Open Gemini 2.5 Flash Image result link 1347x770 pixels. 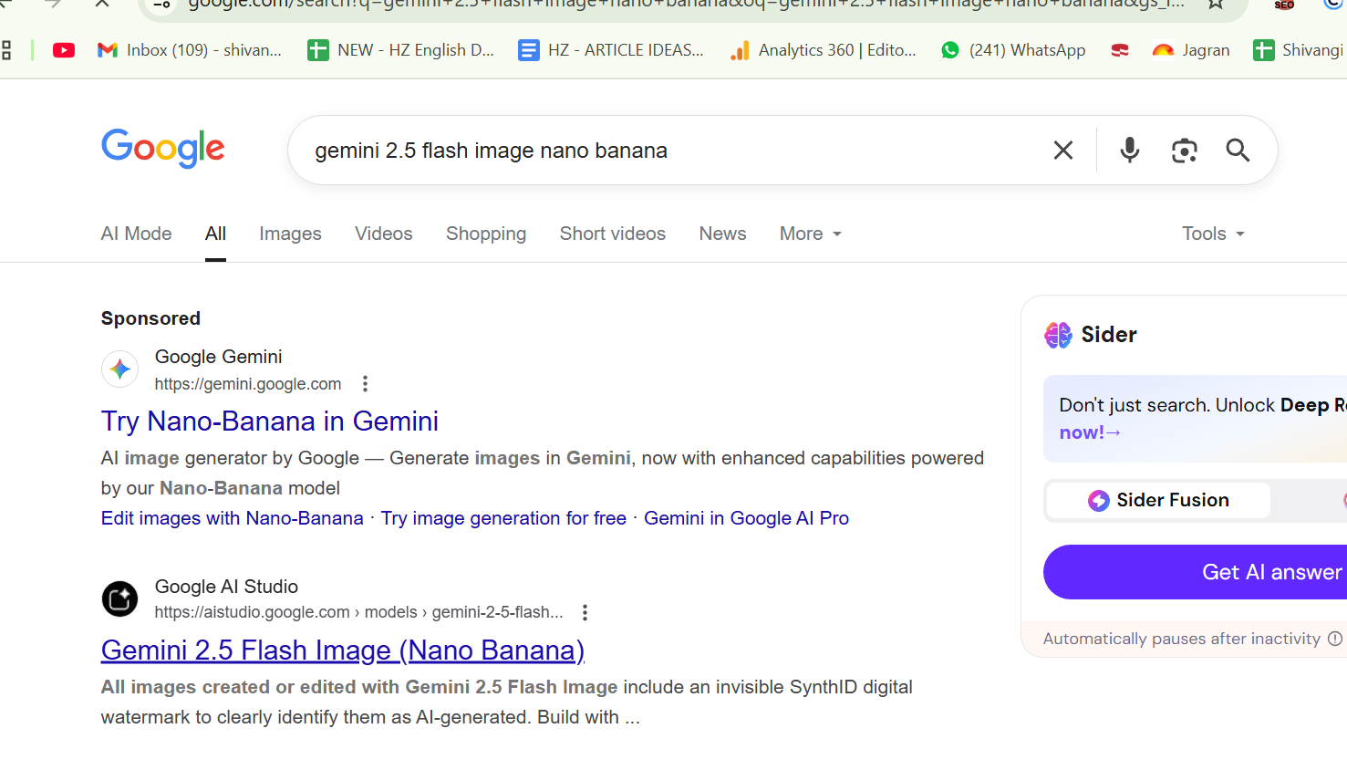342,650
